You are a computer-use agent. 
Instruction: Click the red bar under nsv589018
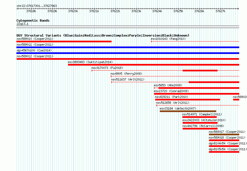tap(224, 140)
